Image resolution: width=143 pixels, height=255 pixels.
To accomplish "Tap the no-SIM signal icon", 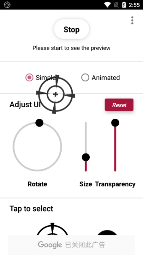I will coord(116,5).
